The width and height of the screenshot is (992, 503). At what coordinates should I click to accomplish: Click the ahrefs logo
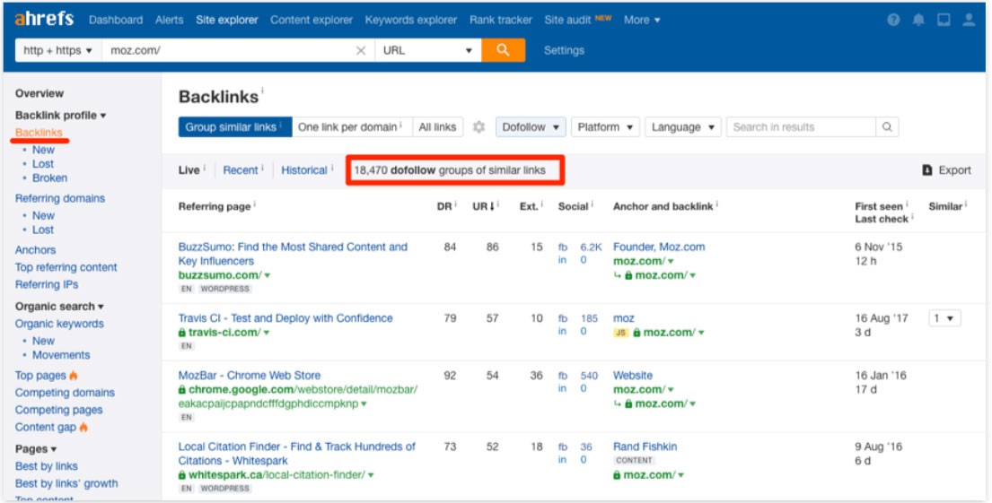44,19
